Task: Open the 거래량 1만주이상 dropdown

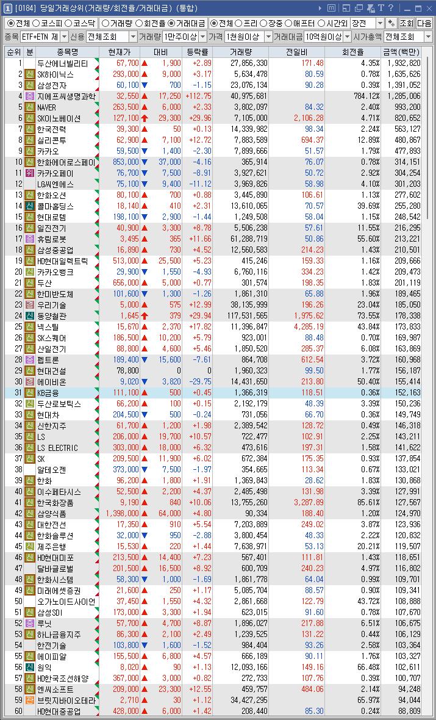Action: (184, 37)
